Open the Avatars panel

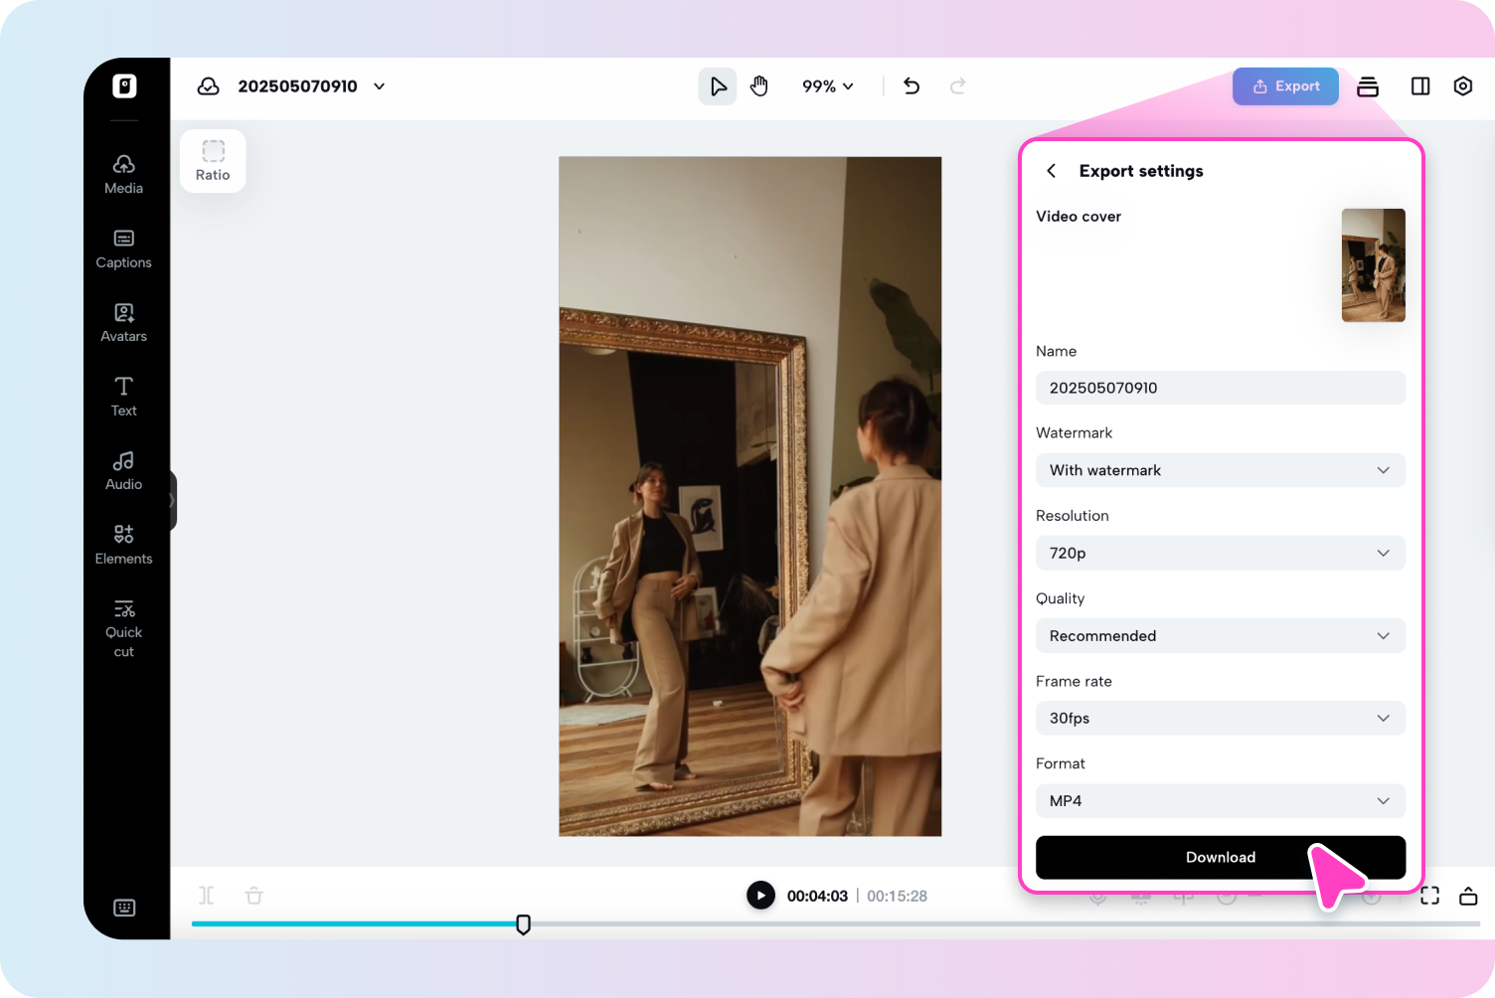(123, 321)
